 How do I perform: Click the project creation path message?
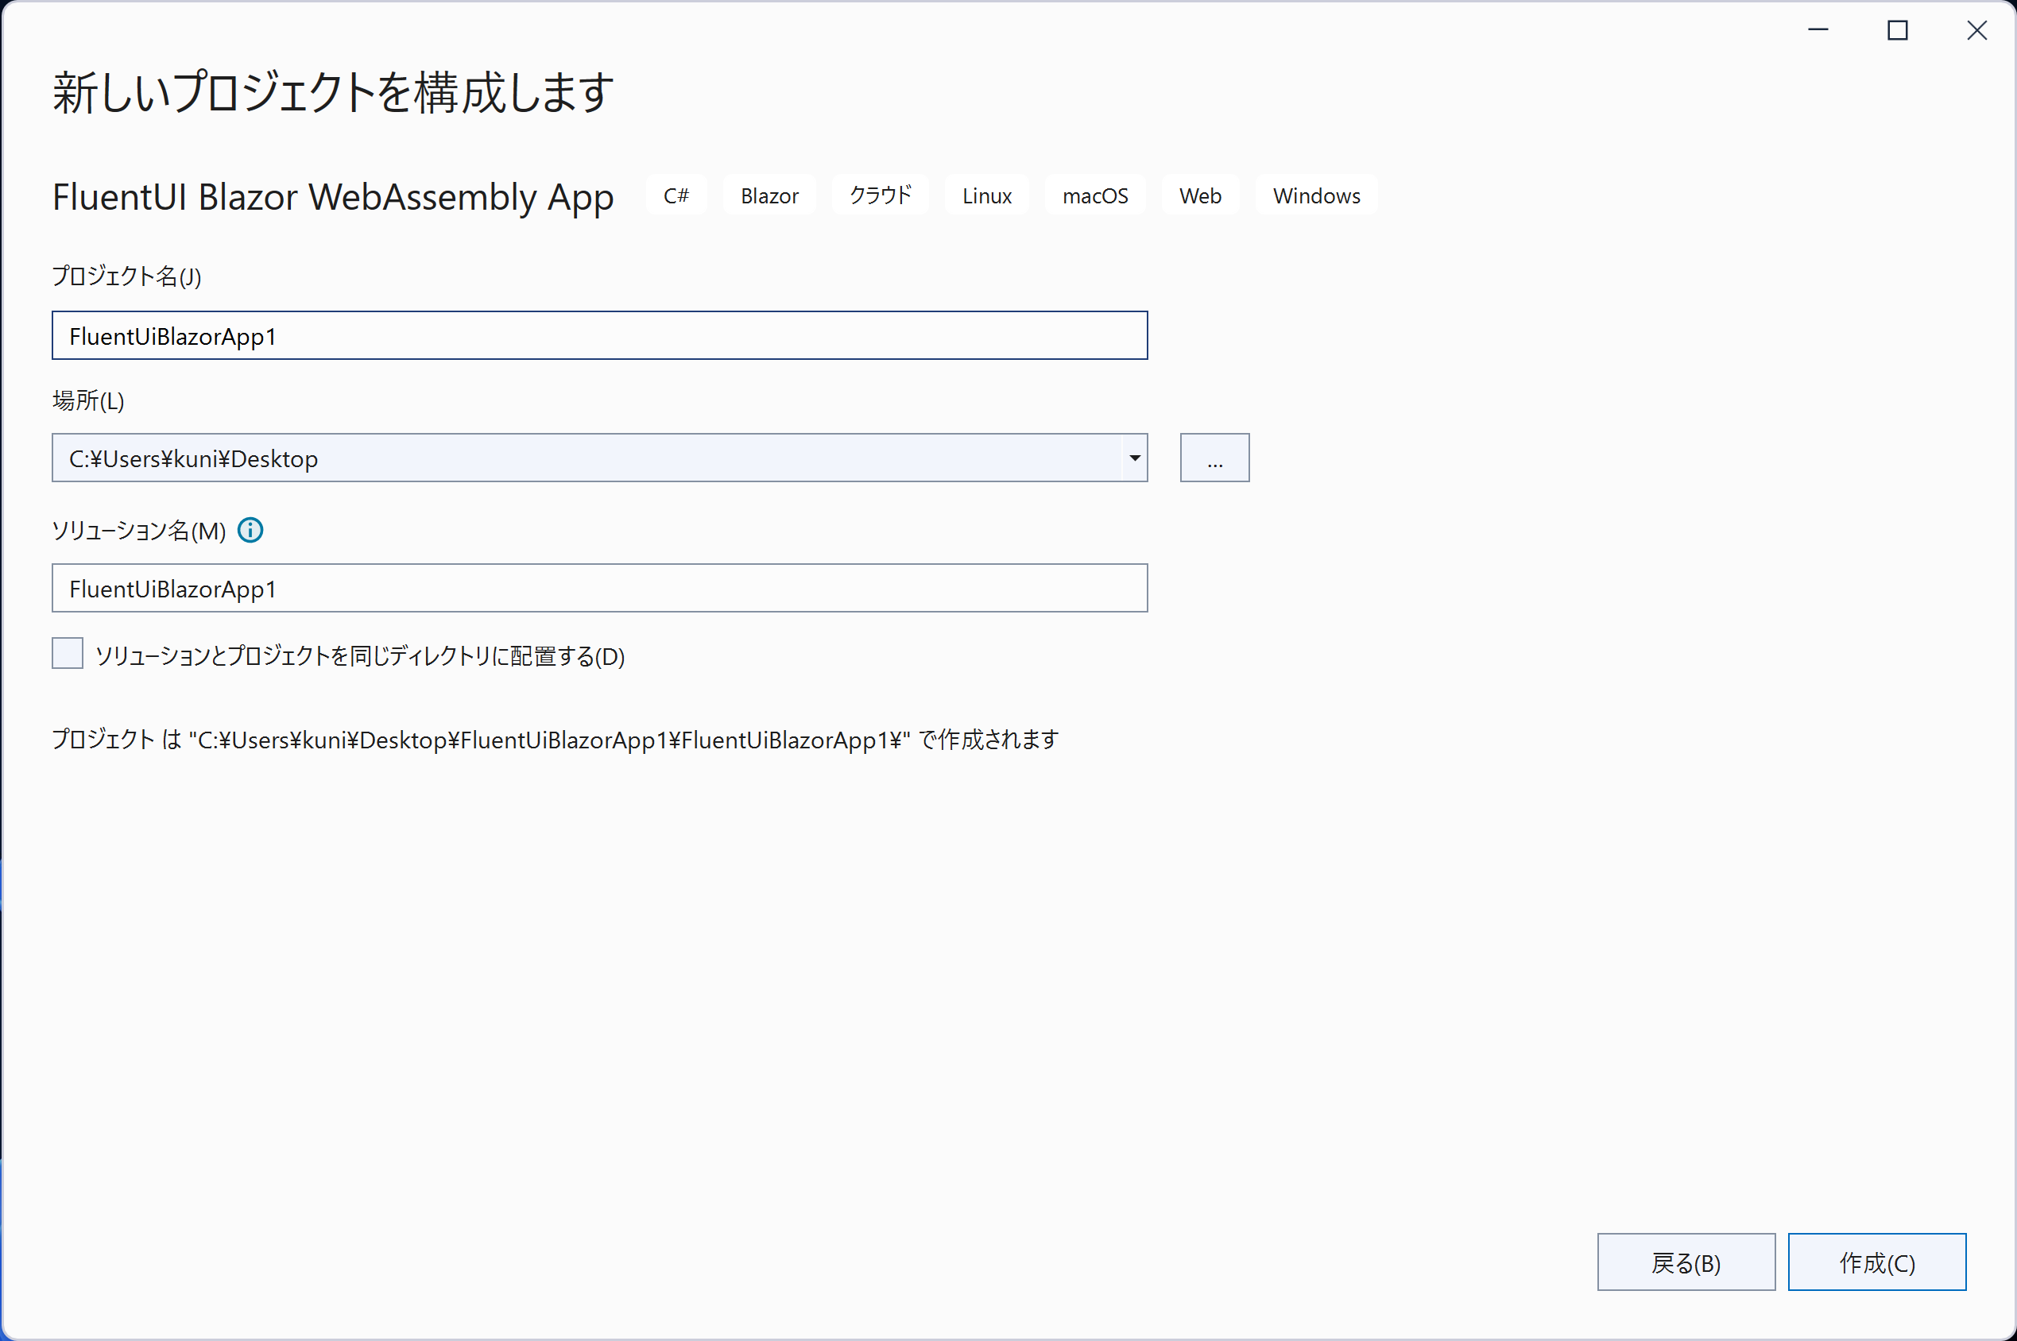(x=556, y=739)
